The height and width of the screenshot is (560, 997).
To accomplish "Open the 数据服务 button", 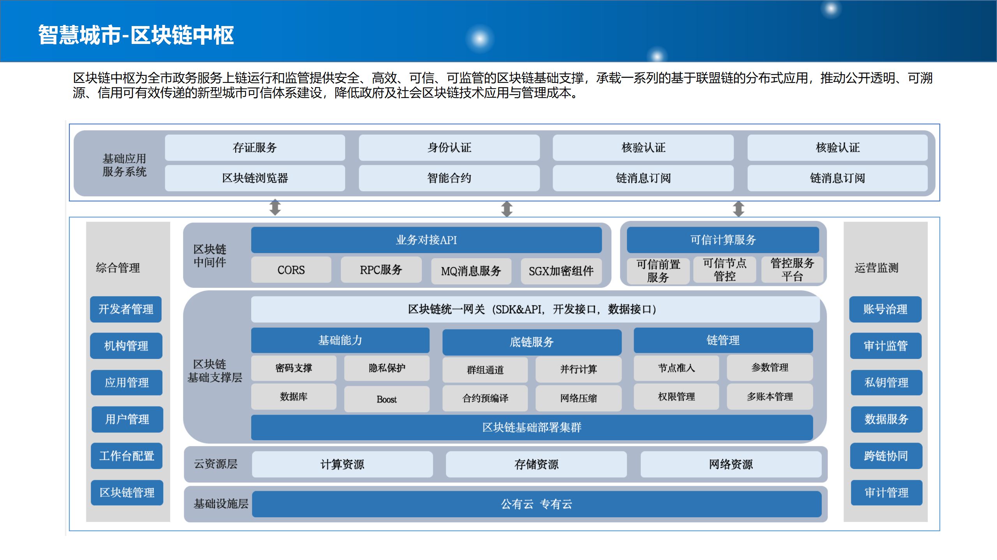I will point(886,419).
